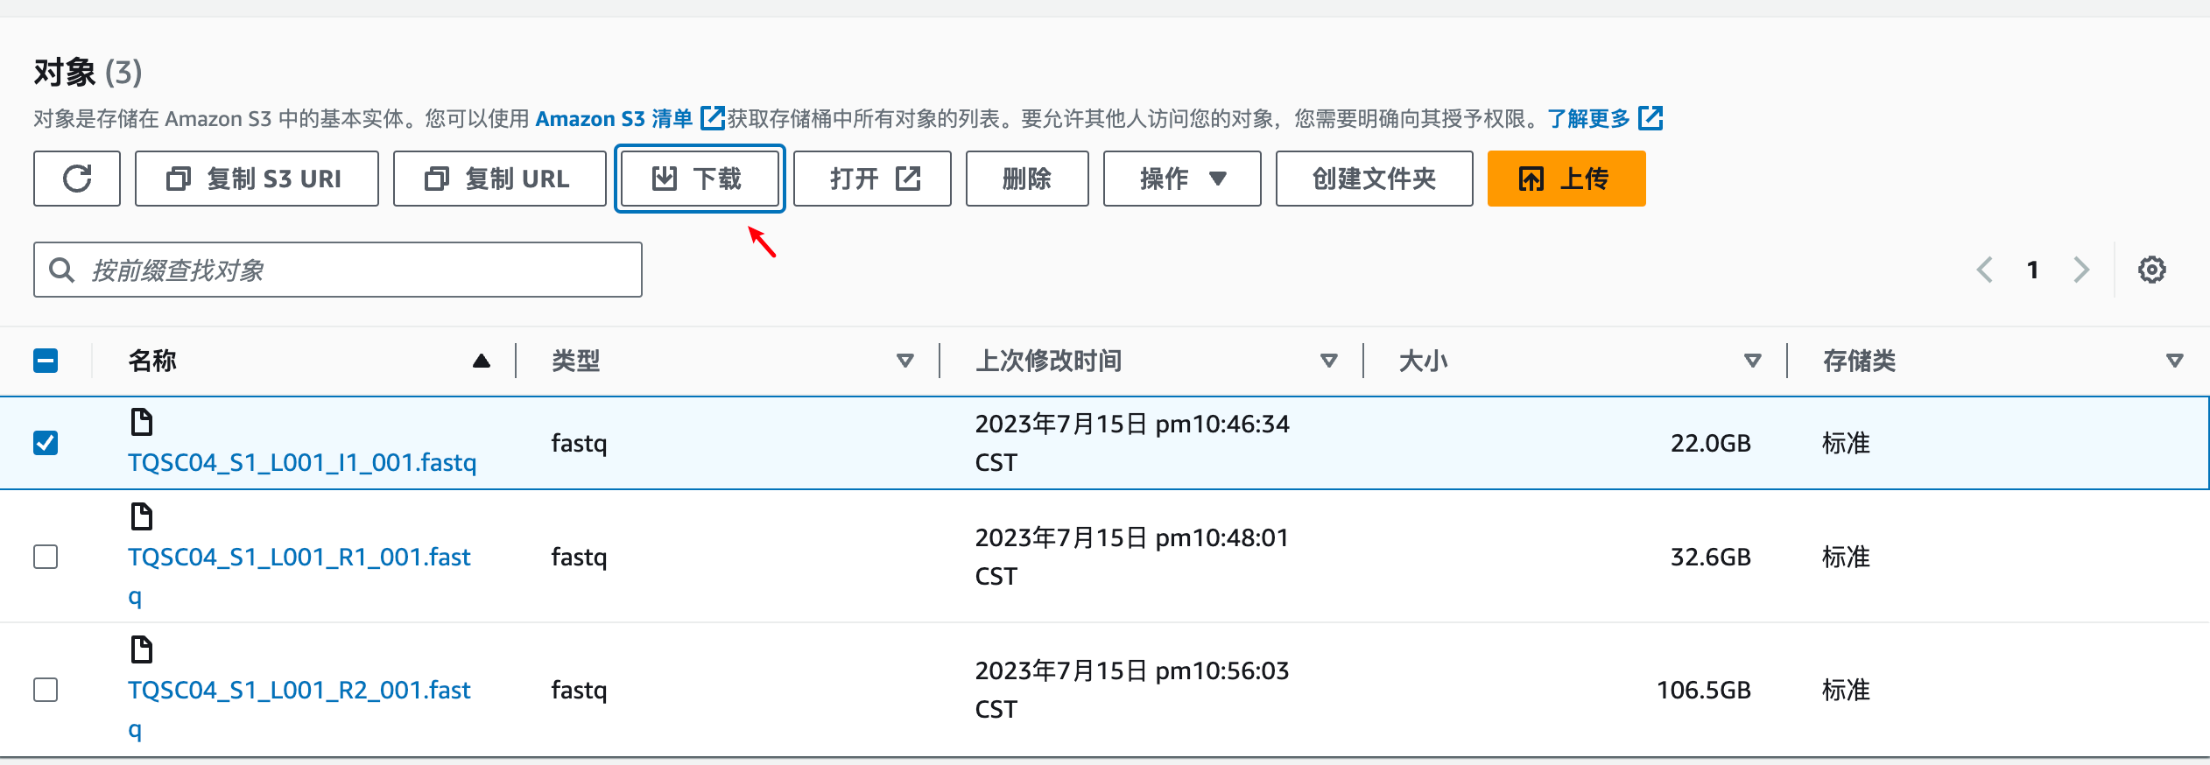Click the orange 上传 upload button
2210x765 pixels.
(x=1566, y=179)
